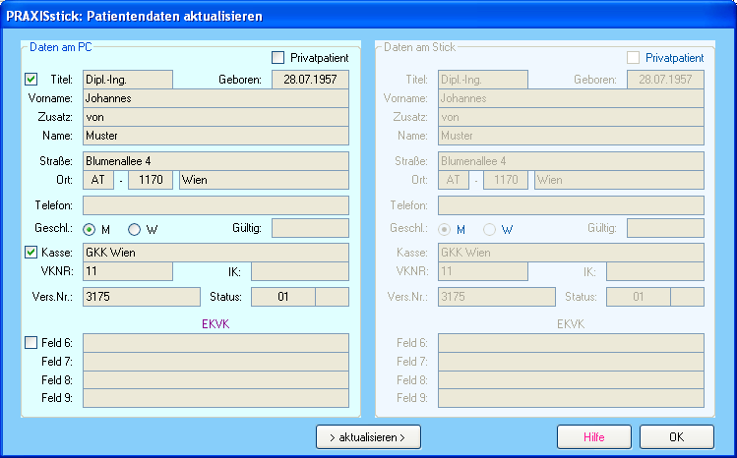Screen dimensions: 737x458
Task: Click the country code field AT on PC
Action: pos(98,180)
